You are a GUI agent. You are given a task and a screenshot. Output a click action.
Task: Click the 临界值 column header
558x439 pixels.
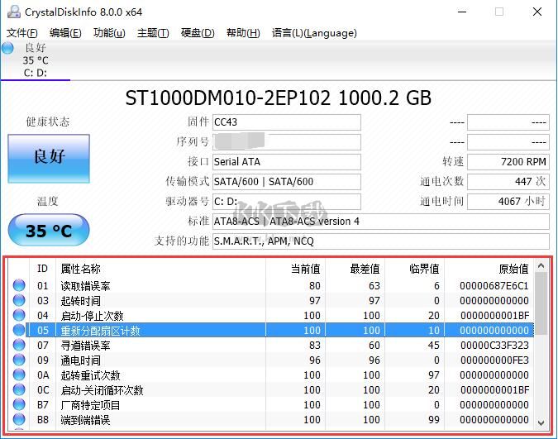coord(415,269)
